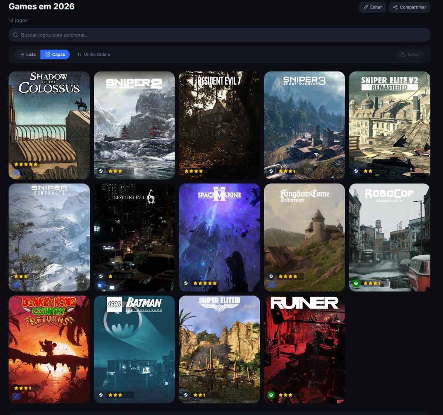Open the Space Marine II cover
443x415 pixels.
[x=219, y=238]
